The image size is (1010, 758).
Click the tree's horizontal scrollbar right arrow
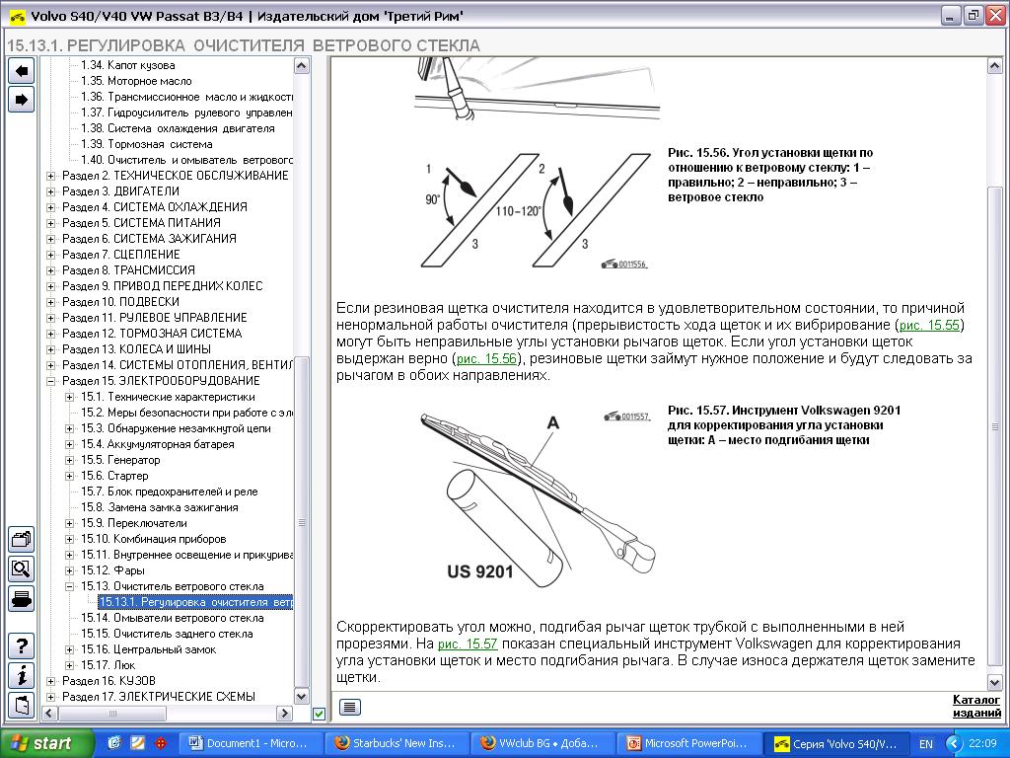click(284, 713)
